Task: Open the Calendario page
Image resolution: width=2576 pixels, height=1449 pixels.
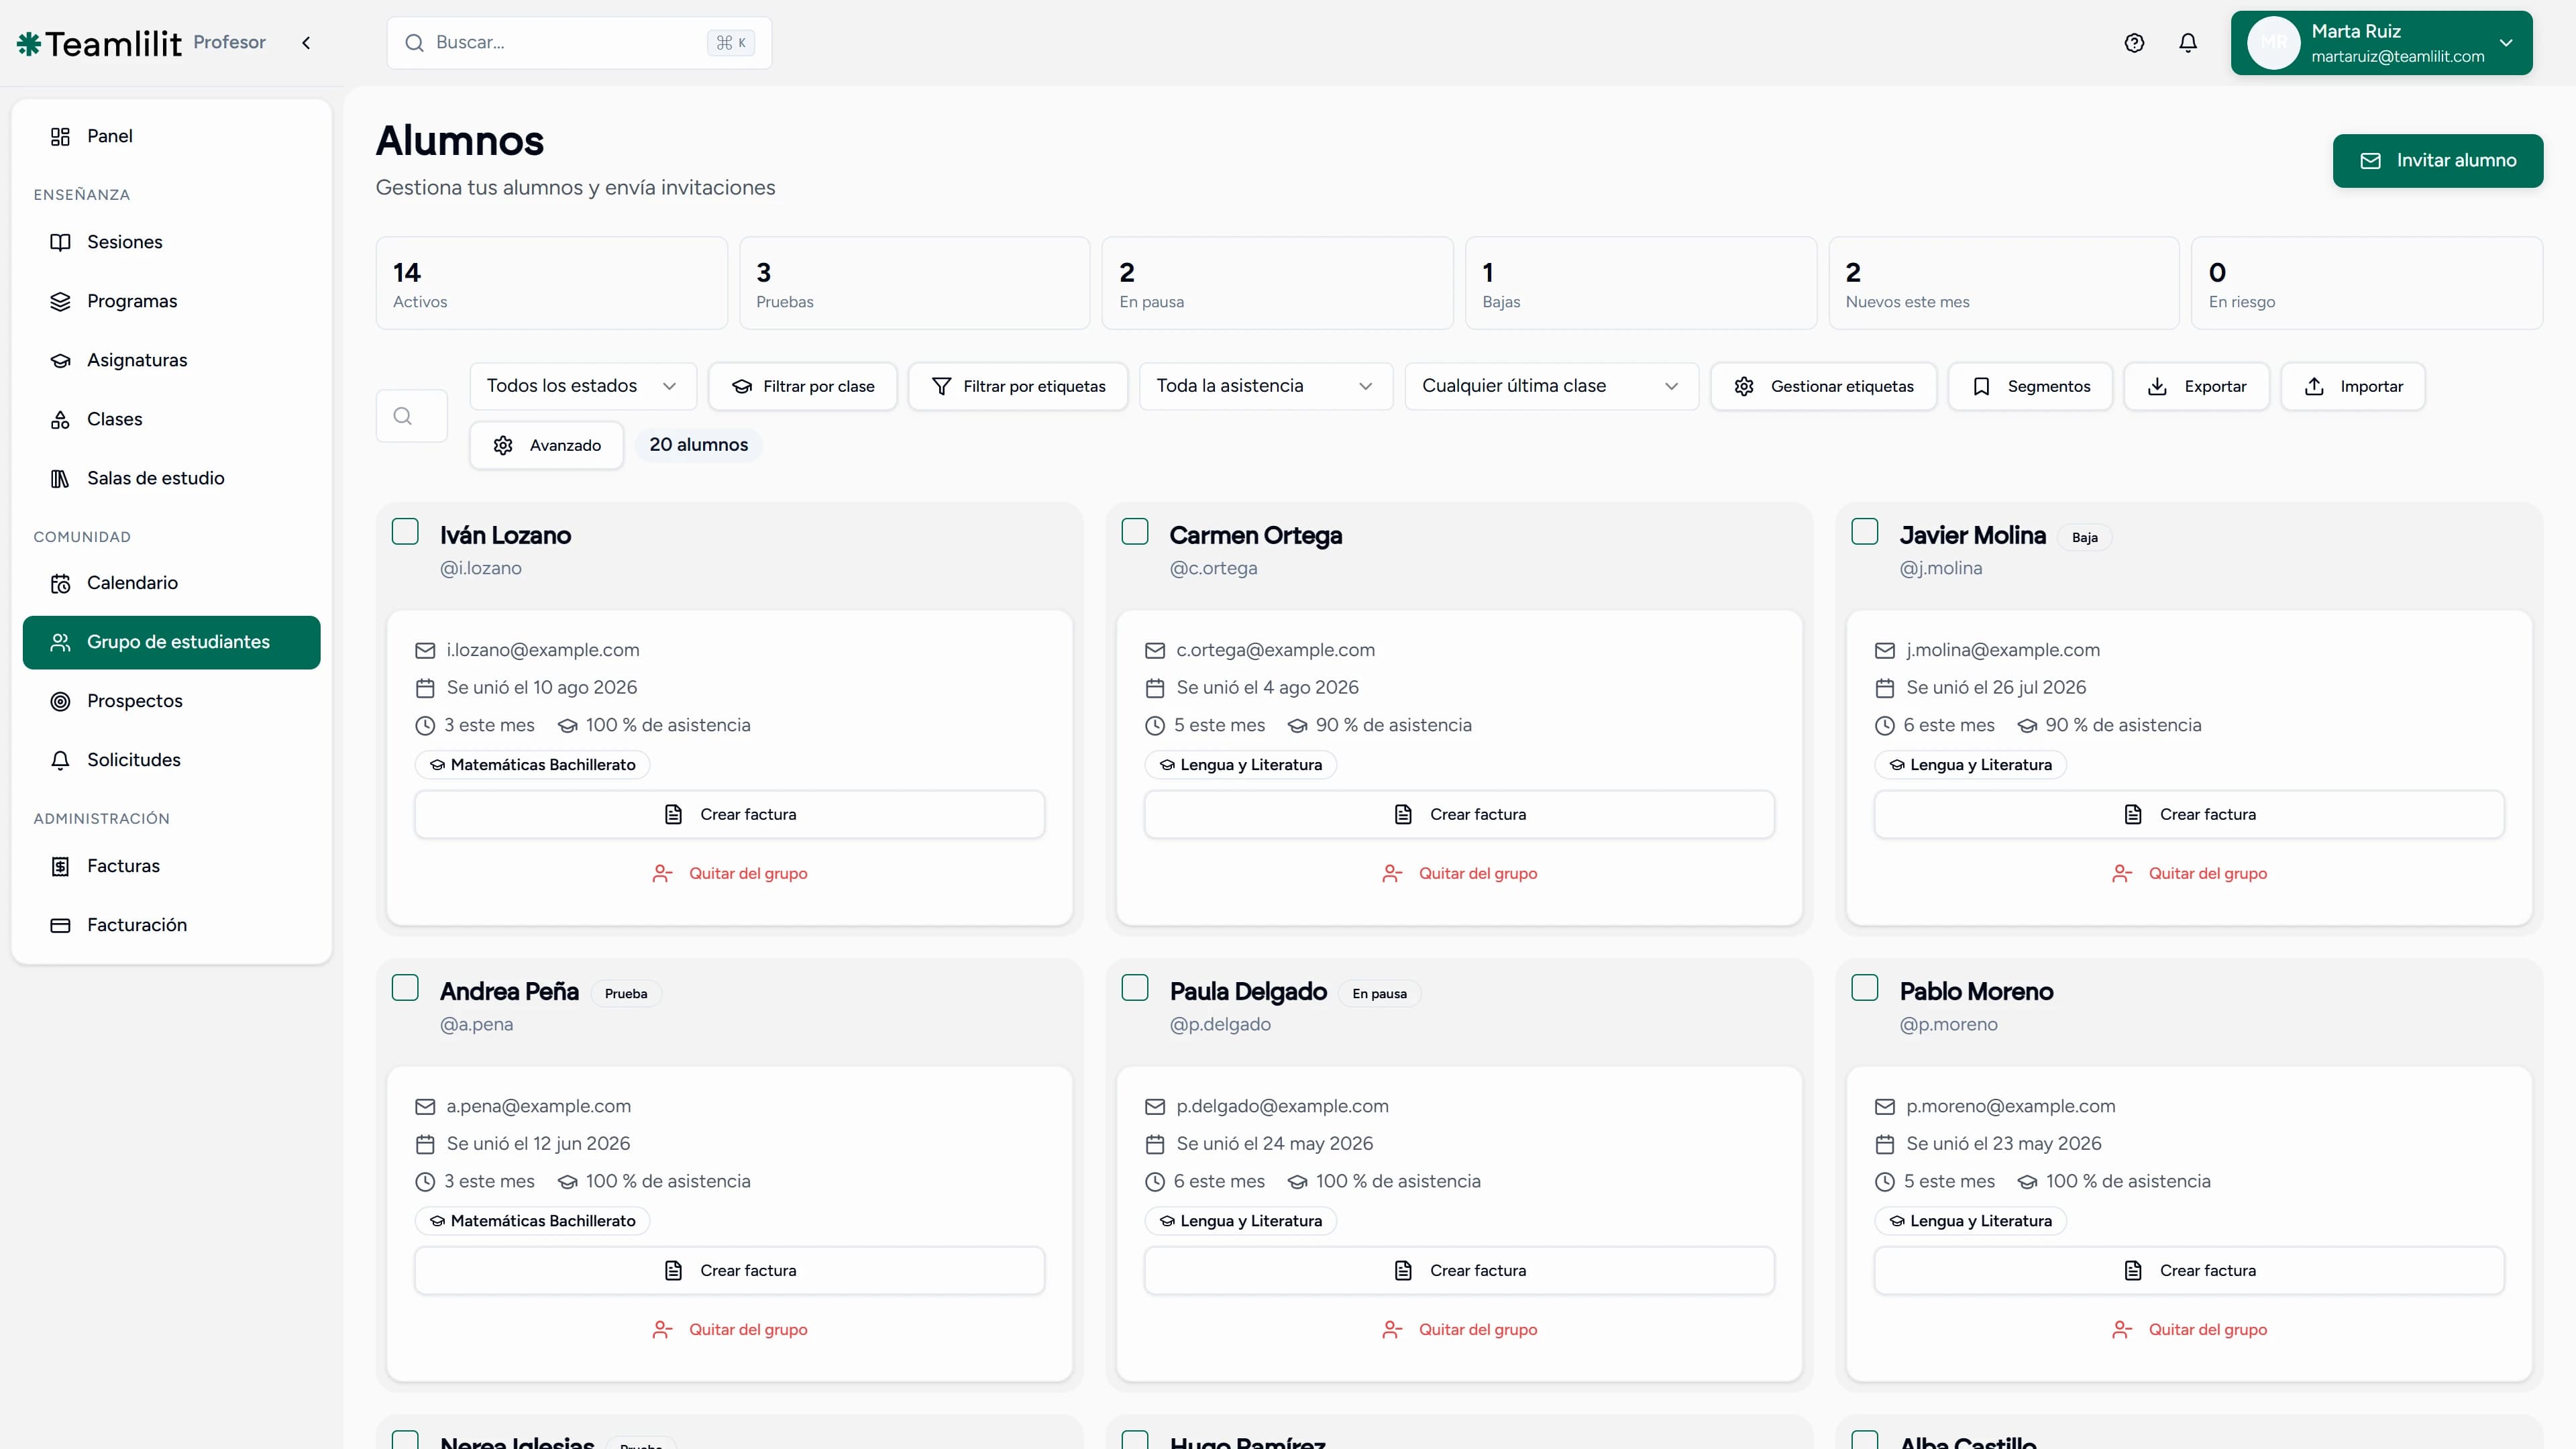Action: [x=171, y=583]
